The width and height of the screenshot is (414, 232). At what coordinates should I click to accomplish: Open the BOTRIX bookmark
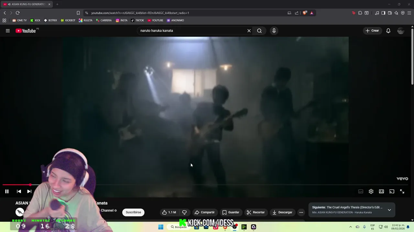coord(50,20)
